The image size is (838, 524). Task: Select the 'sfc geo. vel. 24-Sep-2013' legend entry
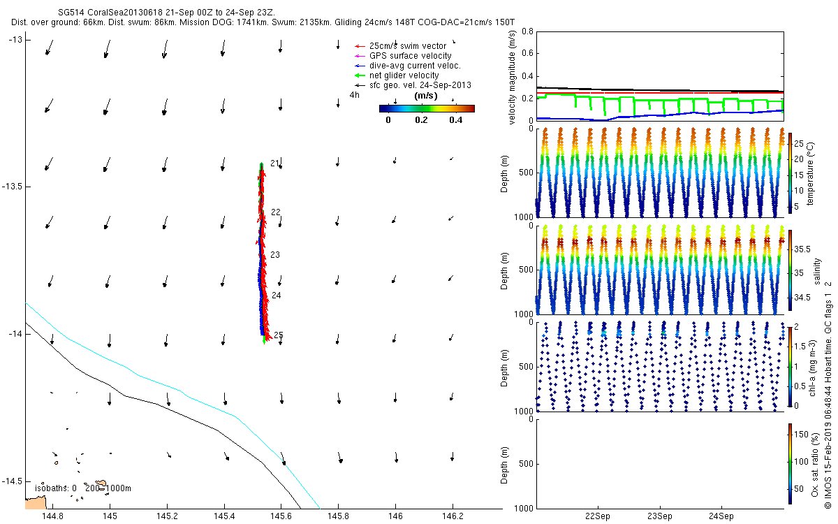coord(413,85)
